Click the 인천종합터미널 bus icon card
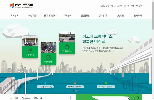 pos(67,48)
